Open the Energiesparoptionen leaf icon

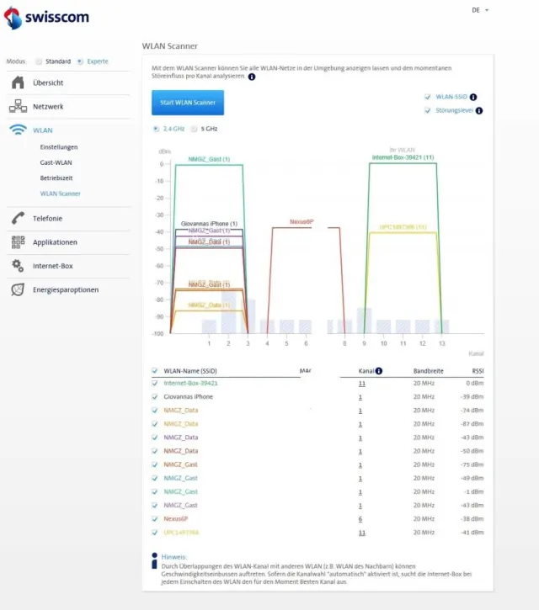(x=18, y=290)
